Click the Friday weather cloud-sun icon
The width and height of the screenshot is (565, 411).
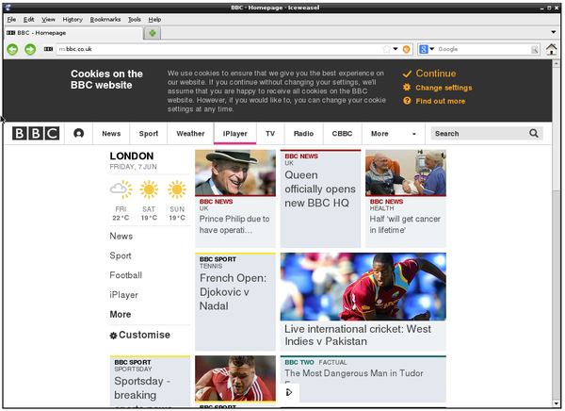coord(121,189)
